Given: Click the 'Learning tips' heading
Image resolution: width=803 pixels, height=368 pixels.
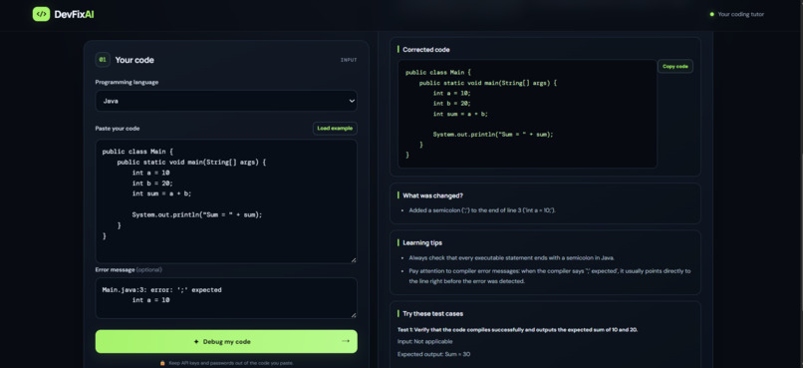Looking at the screenshot, I should tap(422, 243).
